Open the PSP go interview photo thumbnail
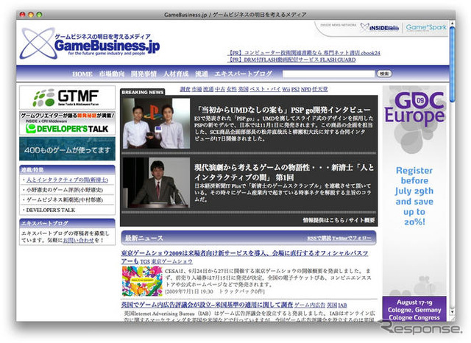 [x=156, y=123]
